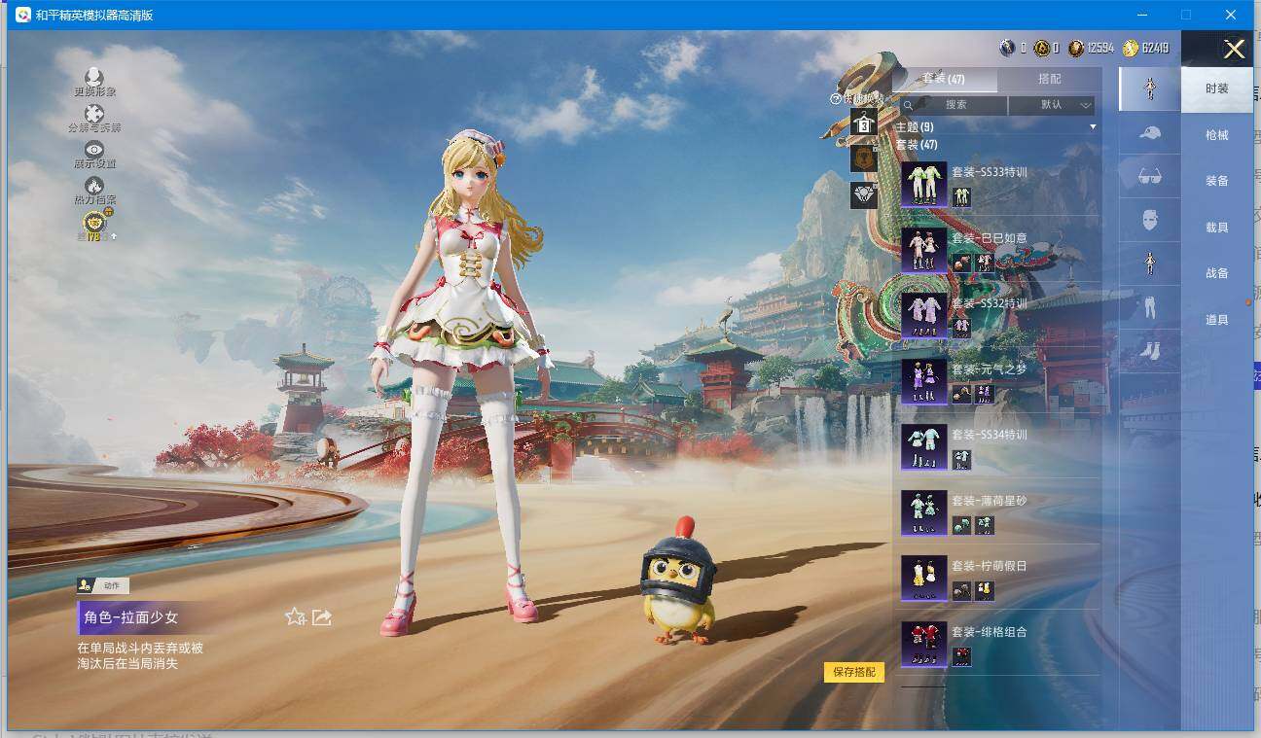Viewport: 1261px width, 738px height.
Task: Select the face mask category icon
Action: [1149, 221]
